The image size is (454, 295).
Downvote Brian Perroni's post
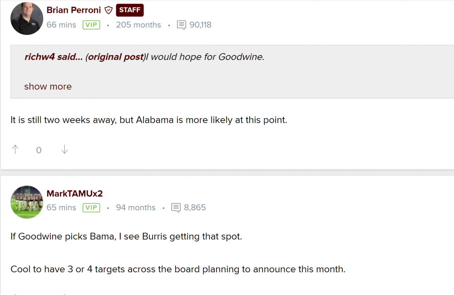[64, 150]
